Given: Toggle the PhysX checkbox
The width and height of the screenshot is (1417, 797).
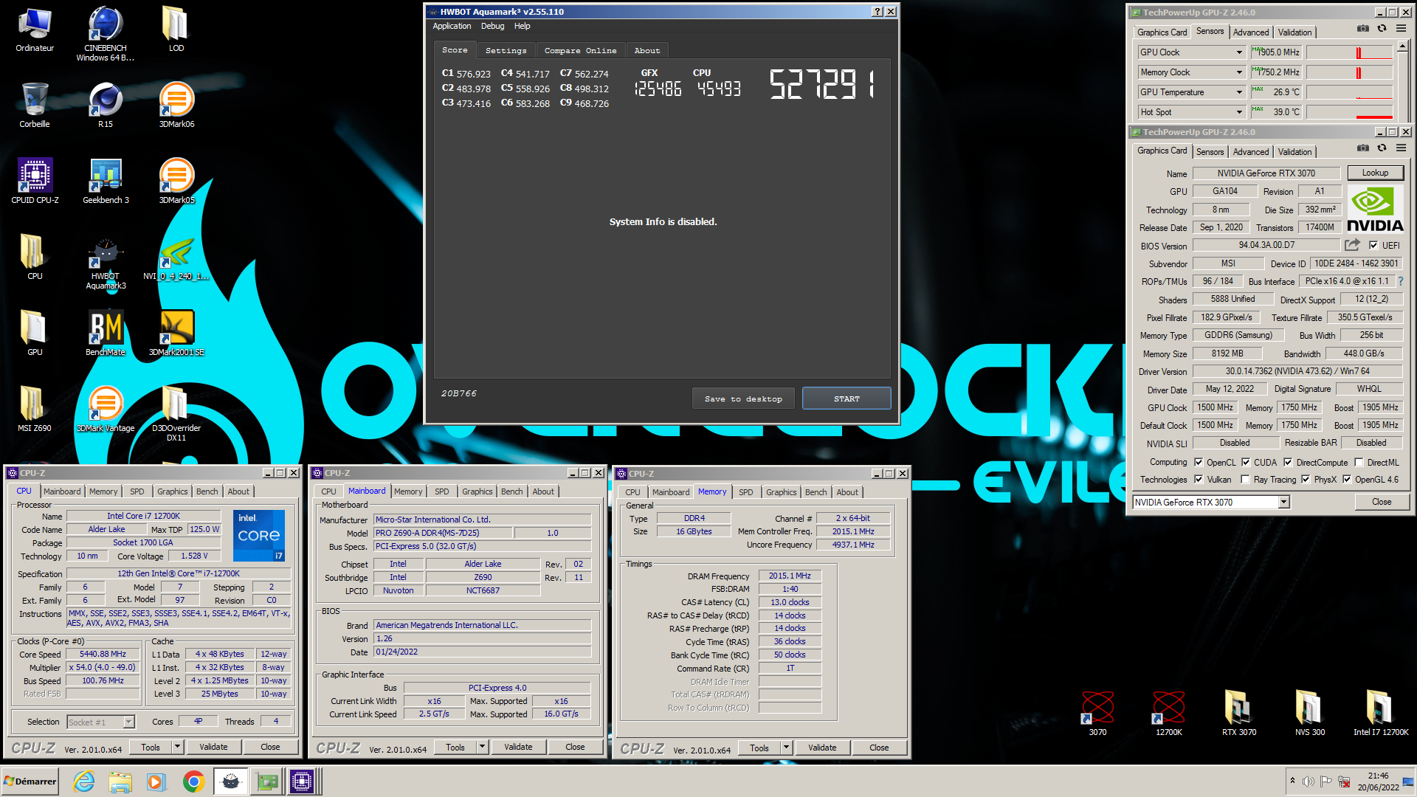Looking at the screenshot, I should (x=1306, y=480).
